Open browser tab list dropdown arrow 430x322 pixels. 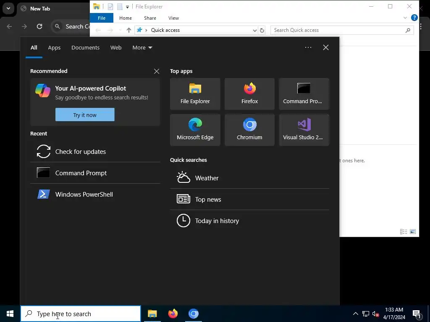(8, 8)
